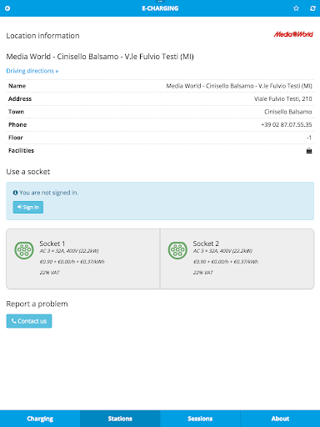Click the Sign in button

(28, 207)
